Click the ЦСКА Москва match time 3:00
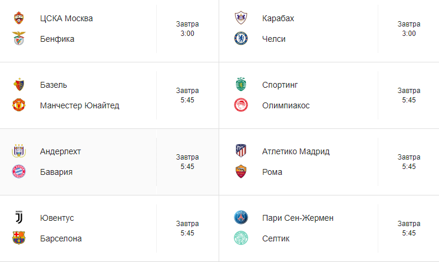 187,34
